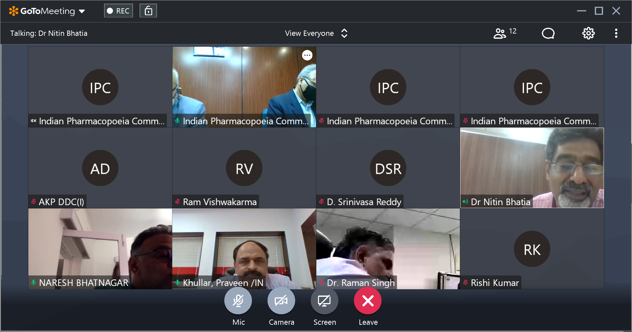Viewport: 632px width, 332px height.
Task: Click the View Everyone up-down arrows
Action: tap(344, 33)
